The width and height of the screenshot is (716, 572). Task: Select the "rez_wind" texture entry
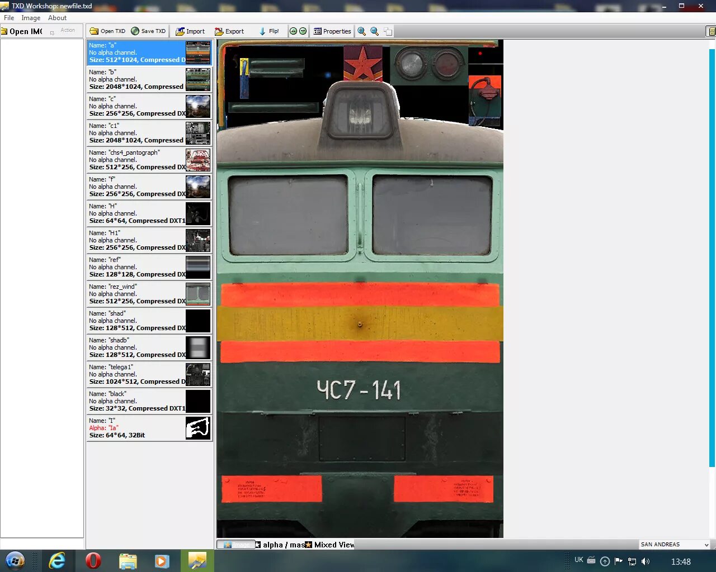[x=149, y=294]
